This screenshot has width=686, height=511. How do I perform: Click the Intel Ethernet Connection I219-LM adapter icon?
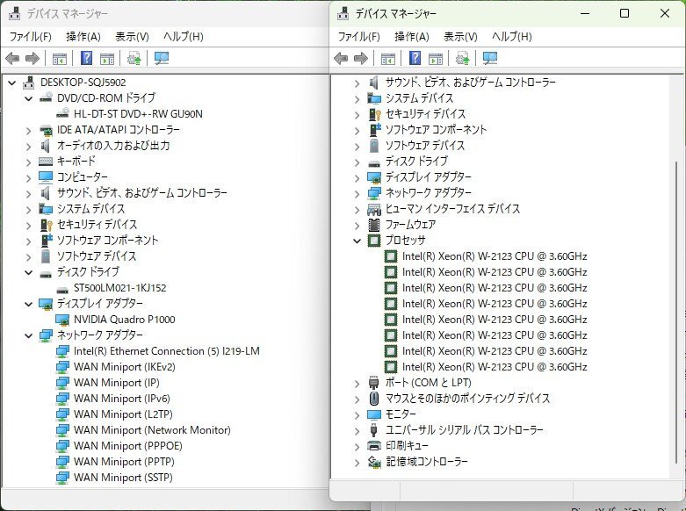[x=62, y=351]
